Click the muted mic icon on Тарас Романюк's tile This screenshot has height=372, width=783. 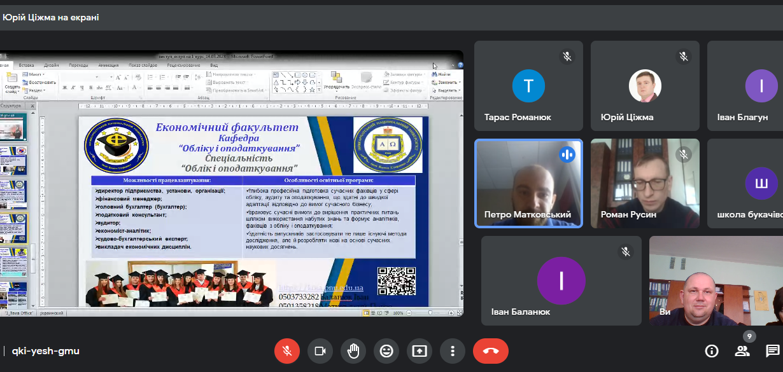(x=567, y=57)
